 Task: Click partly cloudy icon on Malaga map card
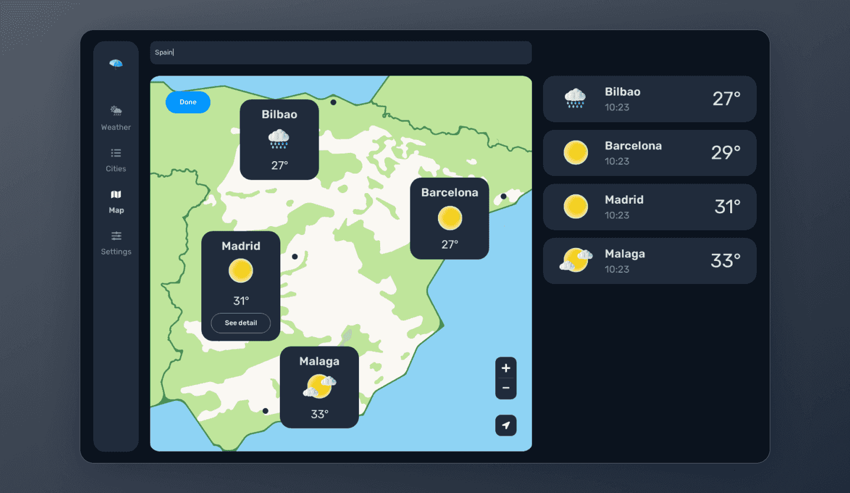tap(319, 387)
